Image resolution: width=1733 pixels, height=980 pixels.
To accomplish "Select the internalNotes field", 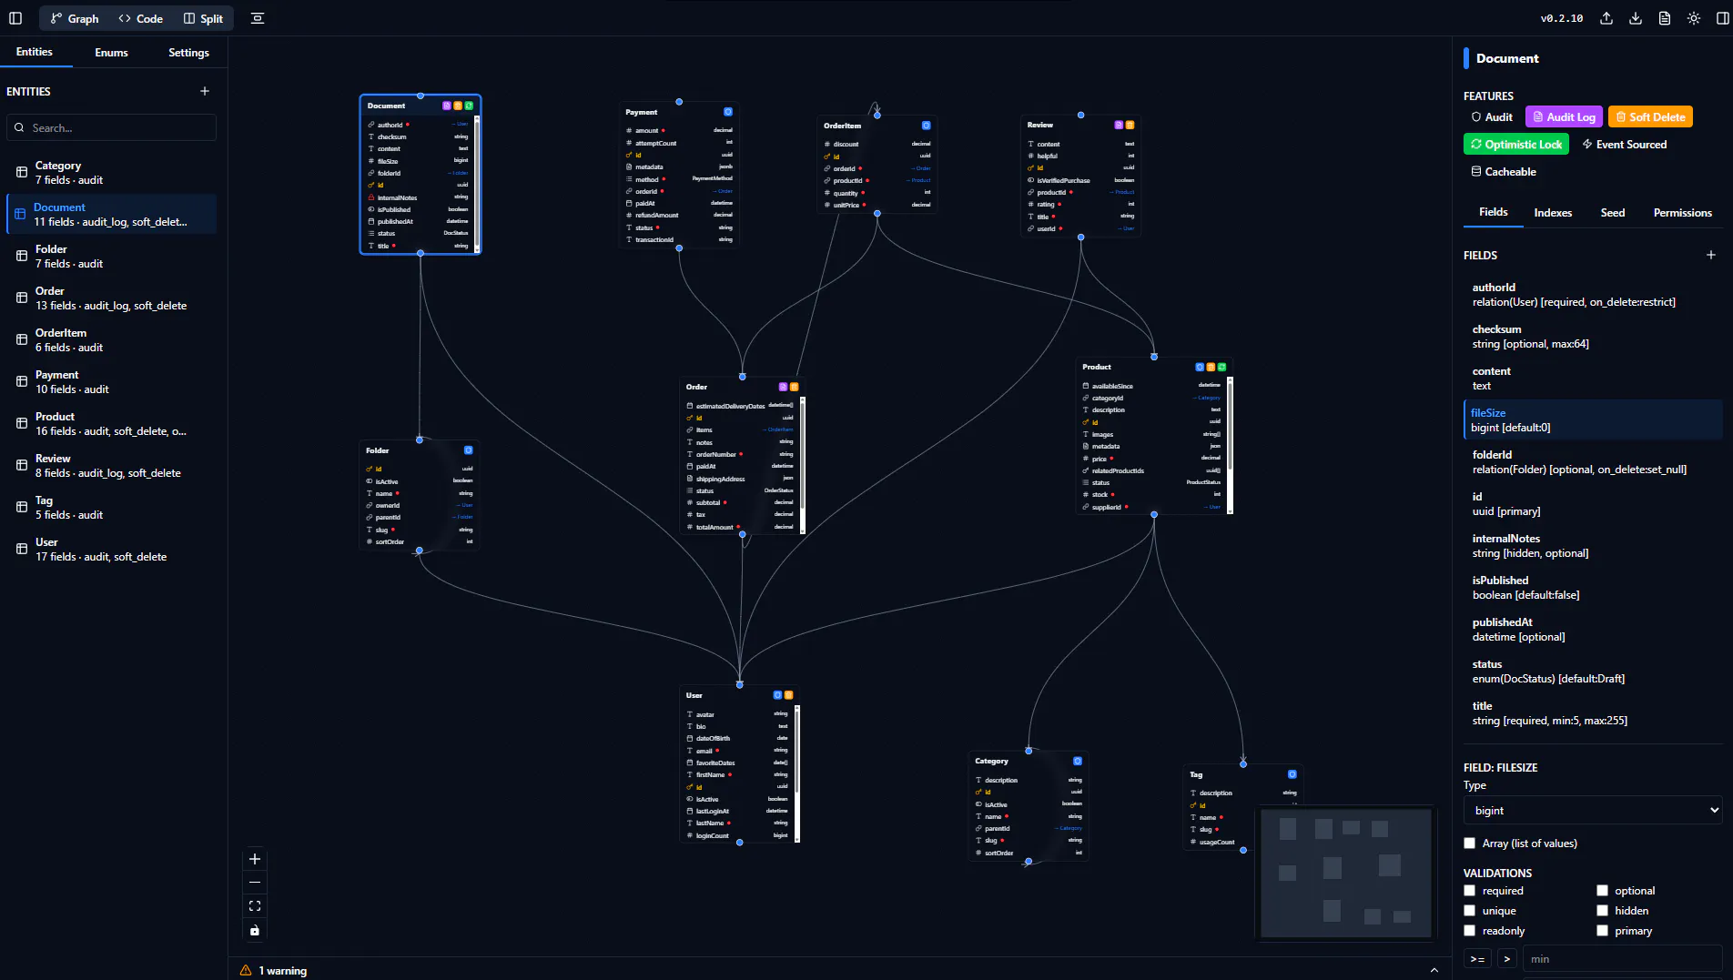I will 1593,546.
